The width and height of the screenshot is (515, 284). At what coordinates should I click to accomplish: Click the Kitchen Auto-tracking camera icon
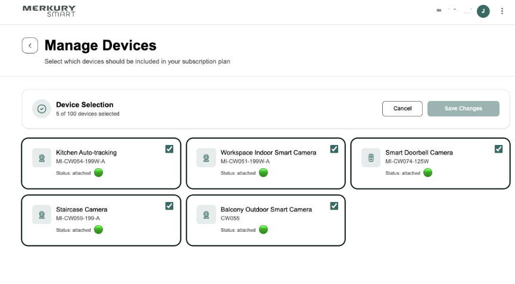42,157
